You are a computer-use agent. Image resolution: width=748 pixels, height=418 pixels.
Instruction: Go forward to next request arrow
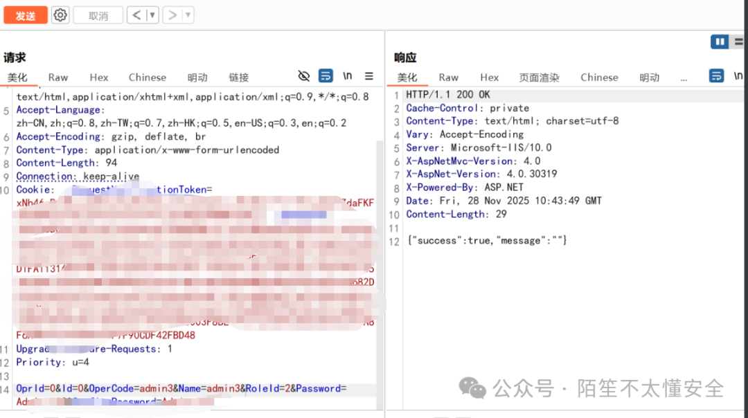tap(172, 15)
